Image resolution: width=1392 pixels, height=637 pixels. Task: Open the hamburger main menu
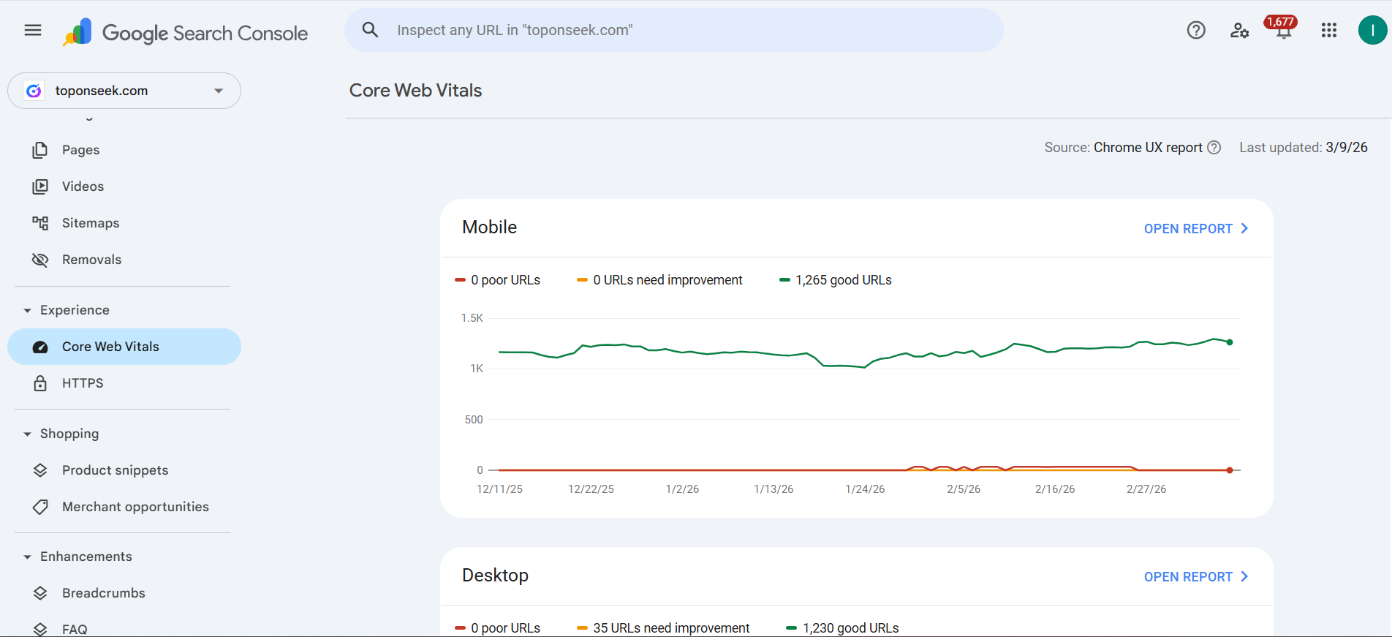33,30
